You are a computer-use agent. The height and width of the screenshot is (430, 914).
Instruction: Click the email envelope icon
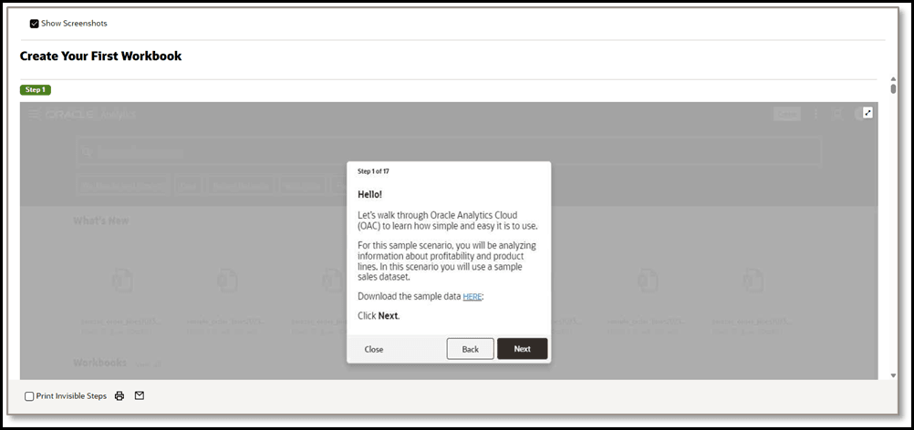(140, 395)
